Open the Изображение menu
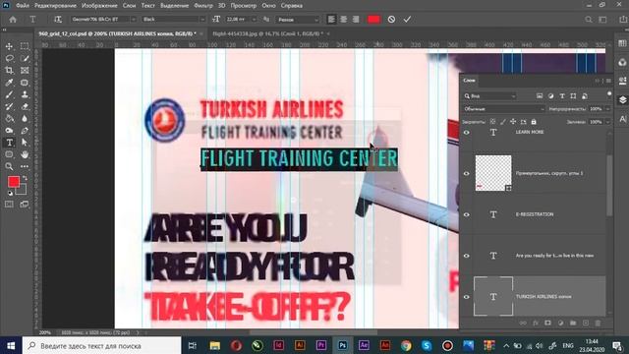Image resolution: width=629 pixels, height=354 pixels. 99,6
